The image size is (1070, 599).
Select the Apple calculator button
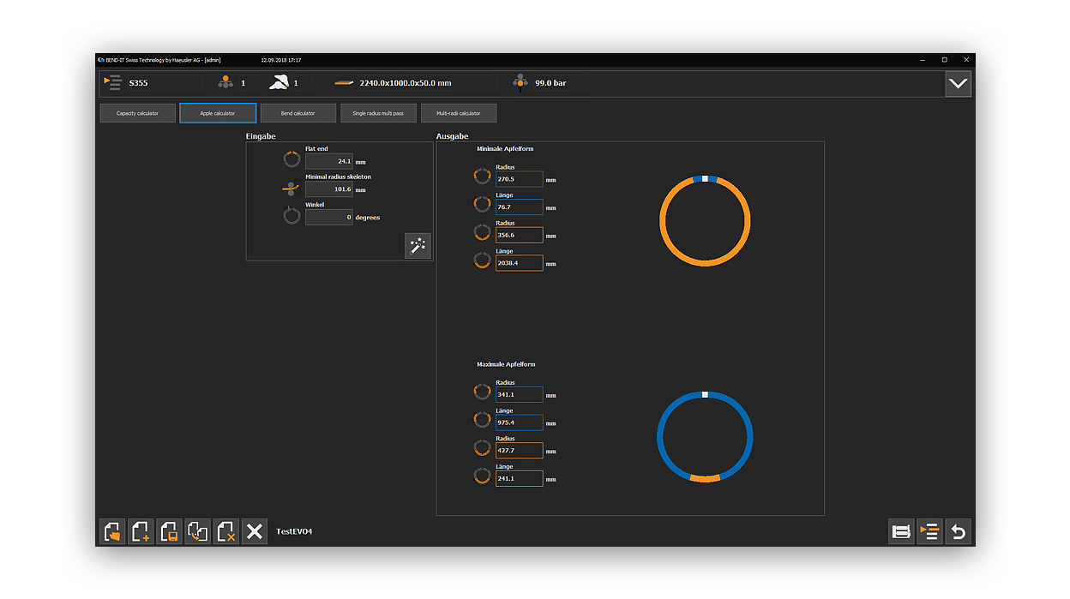coord(218,113)
